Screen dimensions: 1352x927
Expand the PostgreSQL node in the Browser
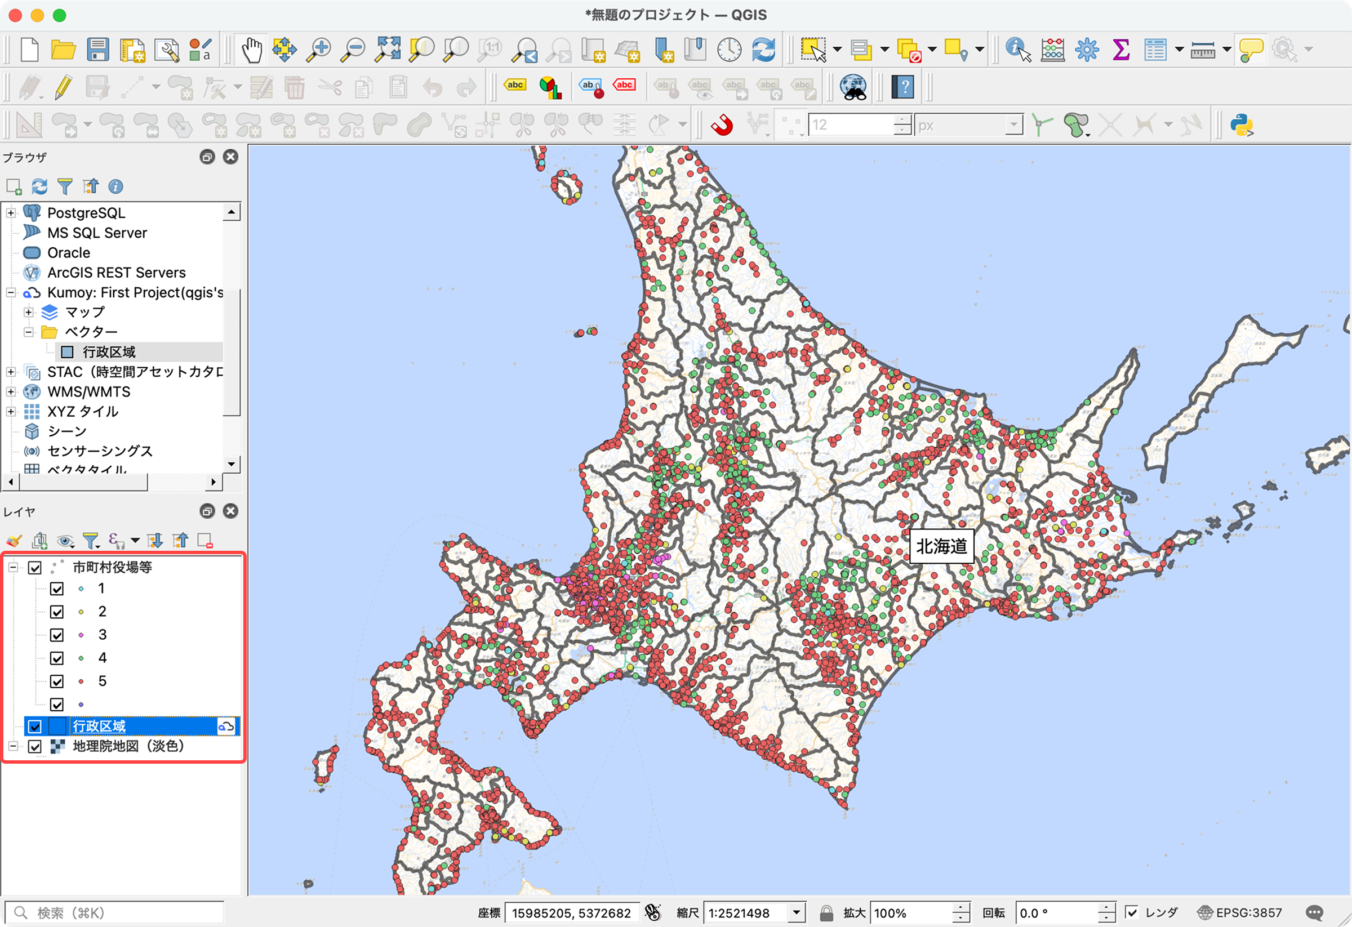(11, 213)
